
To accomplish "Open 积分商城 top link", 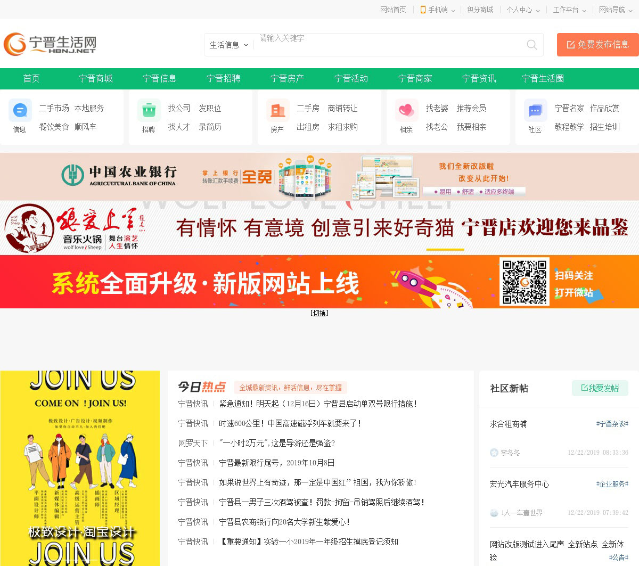I will click(x=480, y=10).
